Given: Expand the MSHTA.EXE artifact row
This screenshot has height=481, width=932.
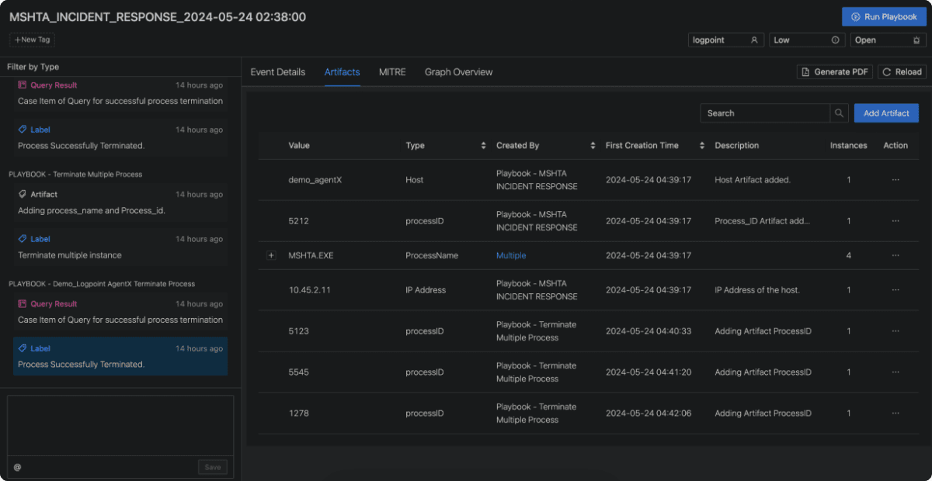Looking at the screenshot, I should click(271, 255).
